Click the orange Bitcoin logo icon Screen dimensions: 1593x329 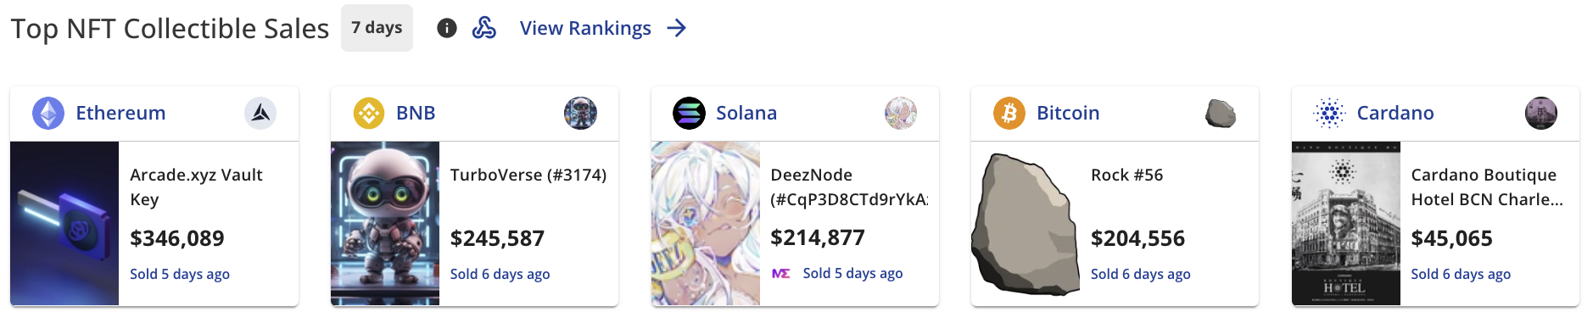click(1009, 113)
